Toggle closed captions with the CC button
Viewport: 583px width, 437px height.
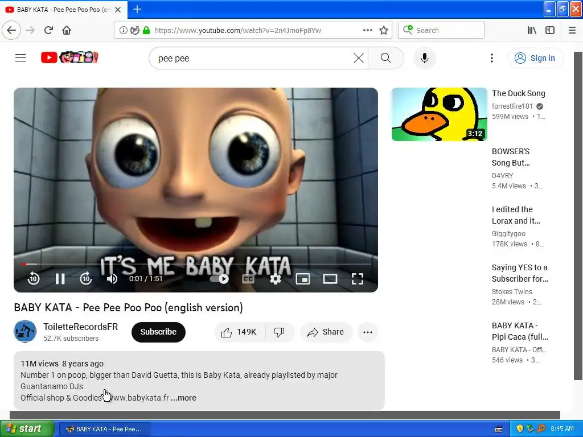tap(248, 279)
